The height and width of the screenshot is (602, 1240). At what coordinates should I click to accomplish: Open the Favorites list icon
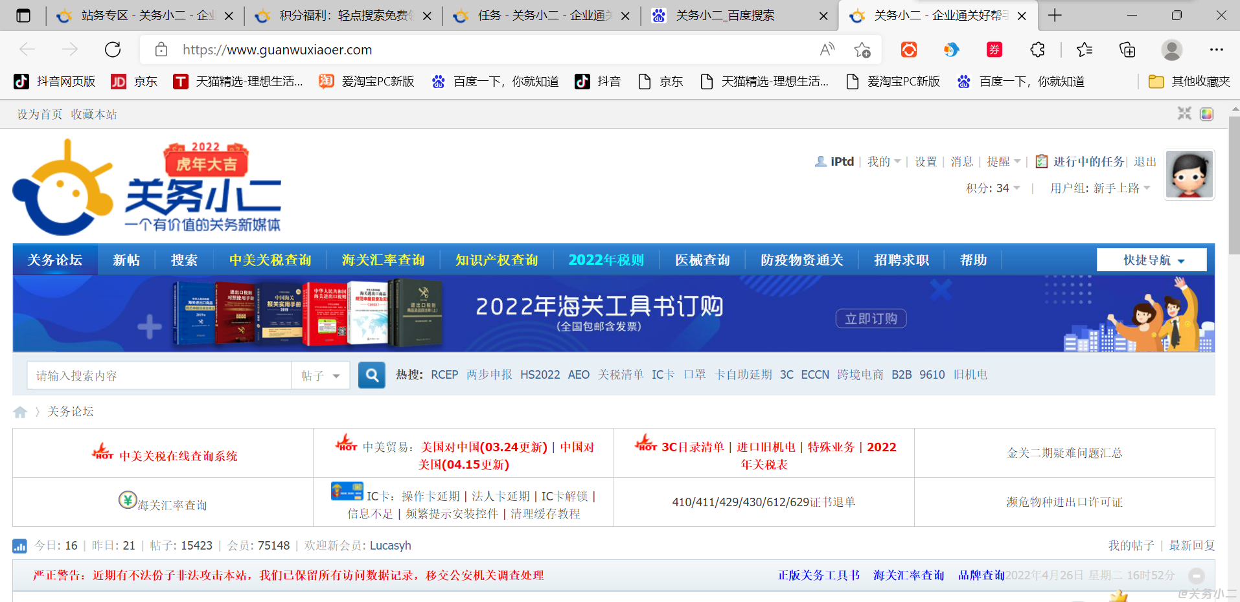click(1085, 50)
